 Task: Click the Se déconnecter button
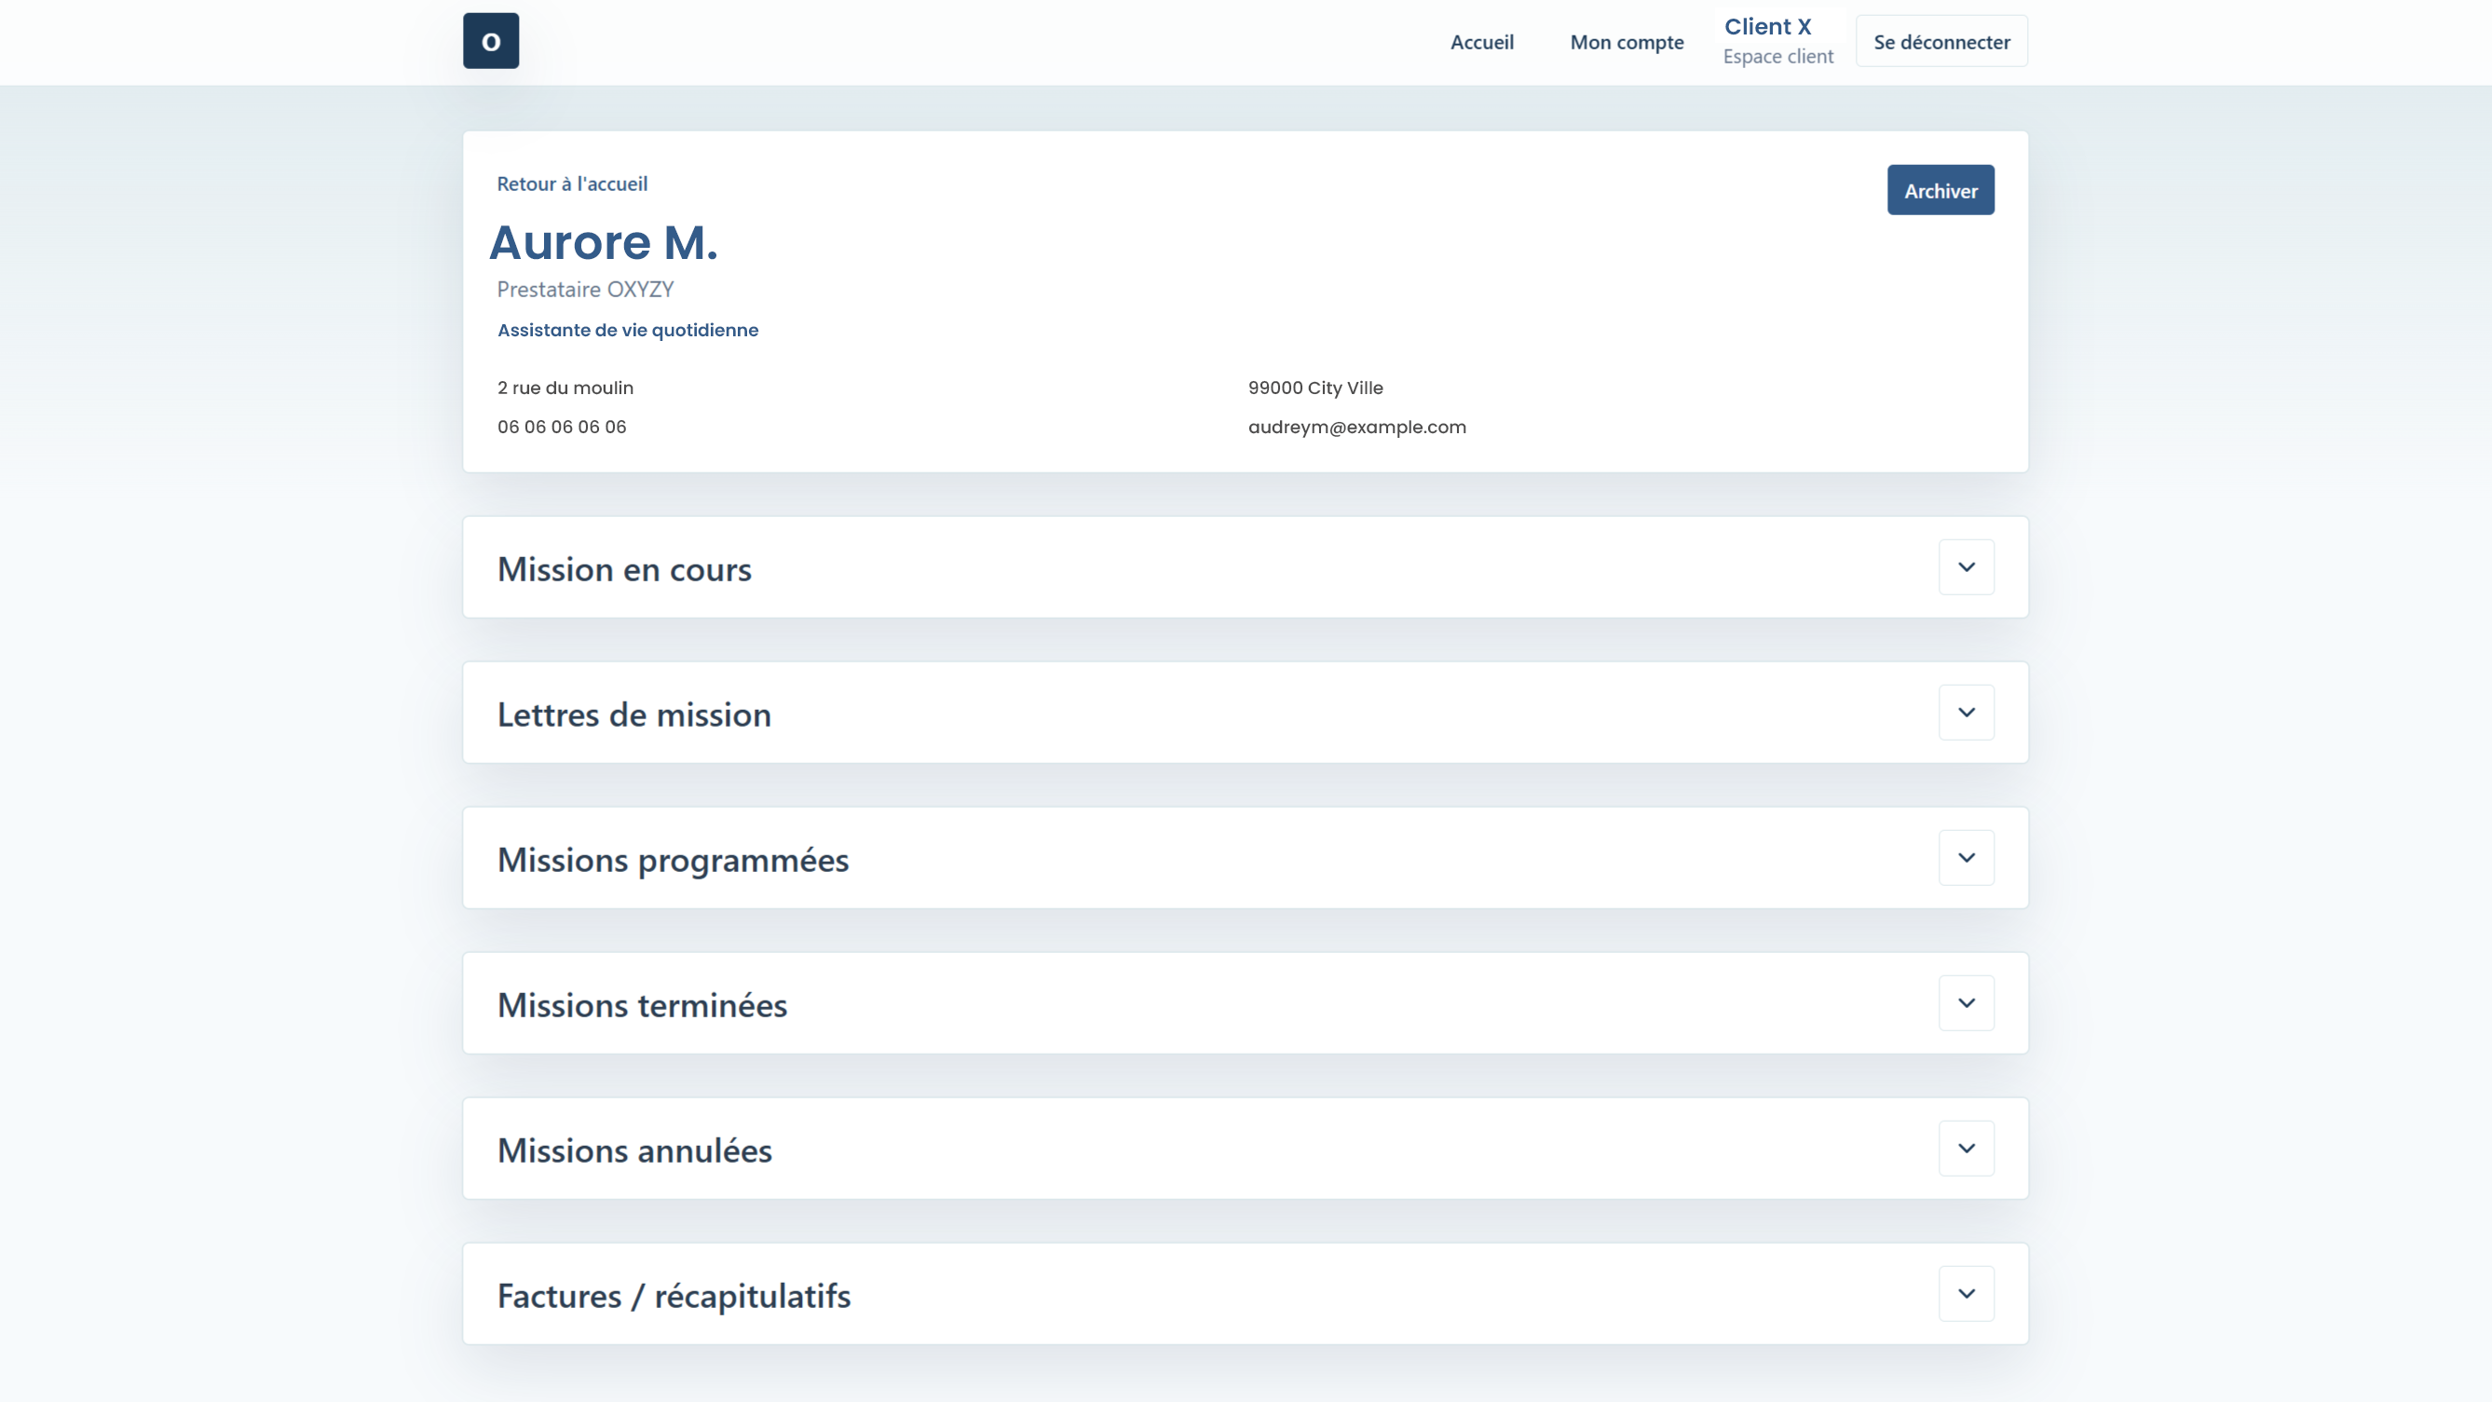point(1940,42)
